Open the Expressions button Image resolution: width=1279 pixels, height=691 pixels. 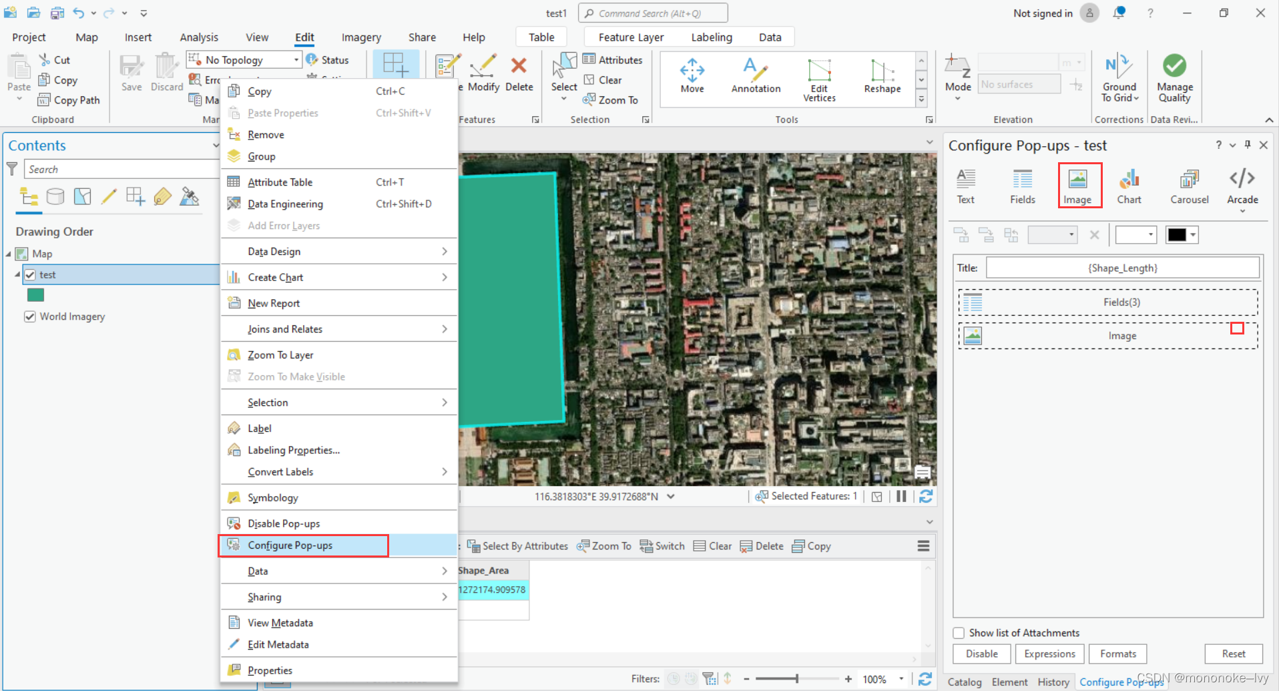[x=1049, y=654]
